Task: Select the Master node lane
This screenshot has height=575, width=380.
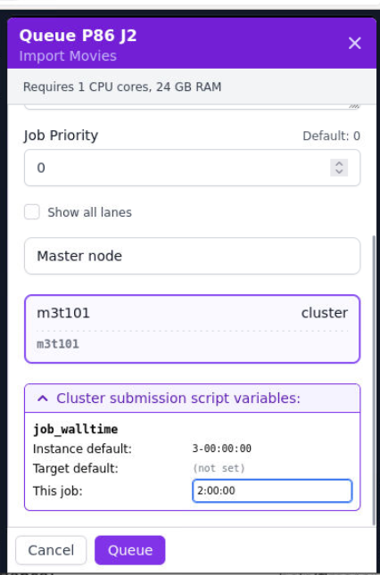Action: click(192, 256)
